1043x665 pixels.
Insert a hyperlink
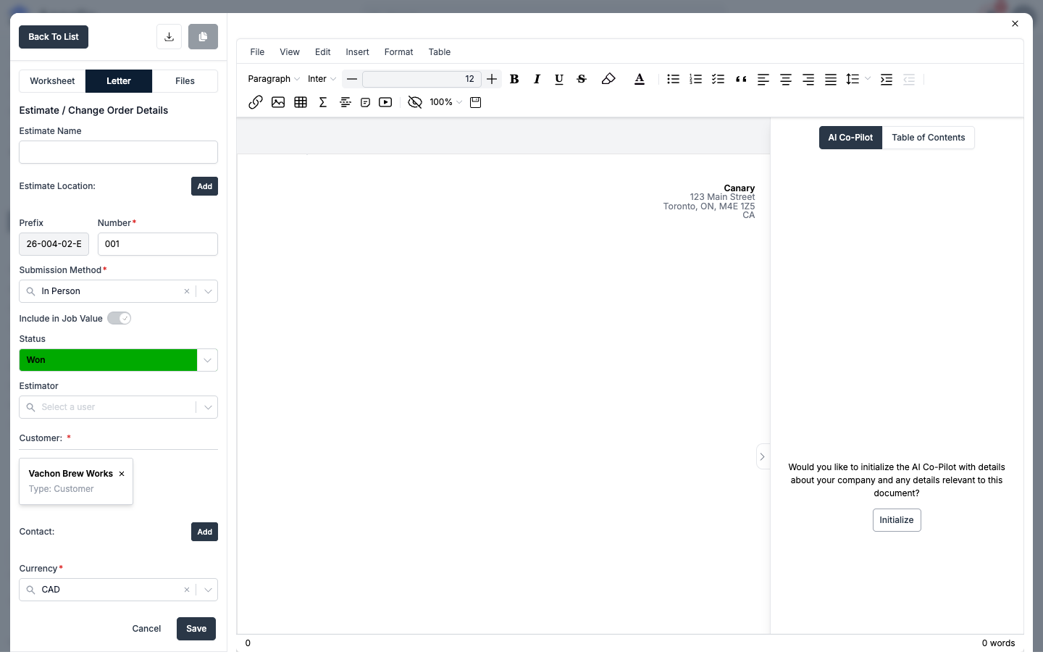tap(256, 102)
